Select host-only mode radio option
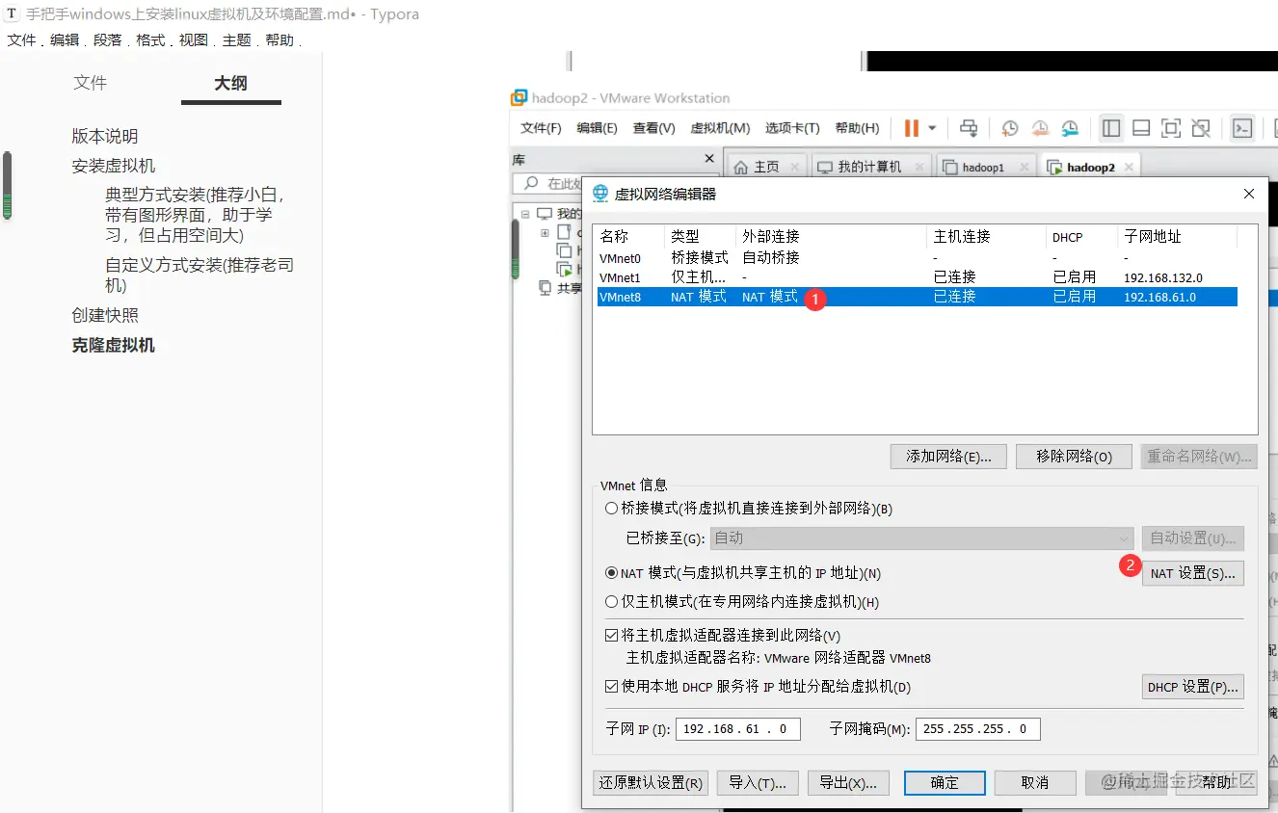Viewport: 1278px width, 813px height. [x=613, y=602]
